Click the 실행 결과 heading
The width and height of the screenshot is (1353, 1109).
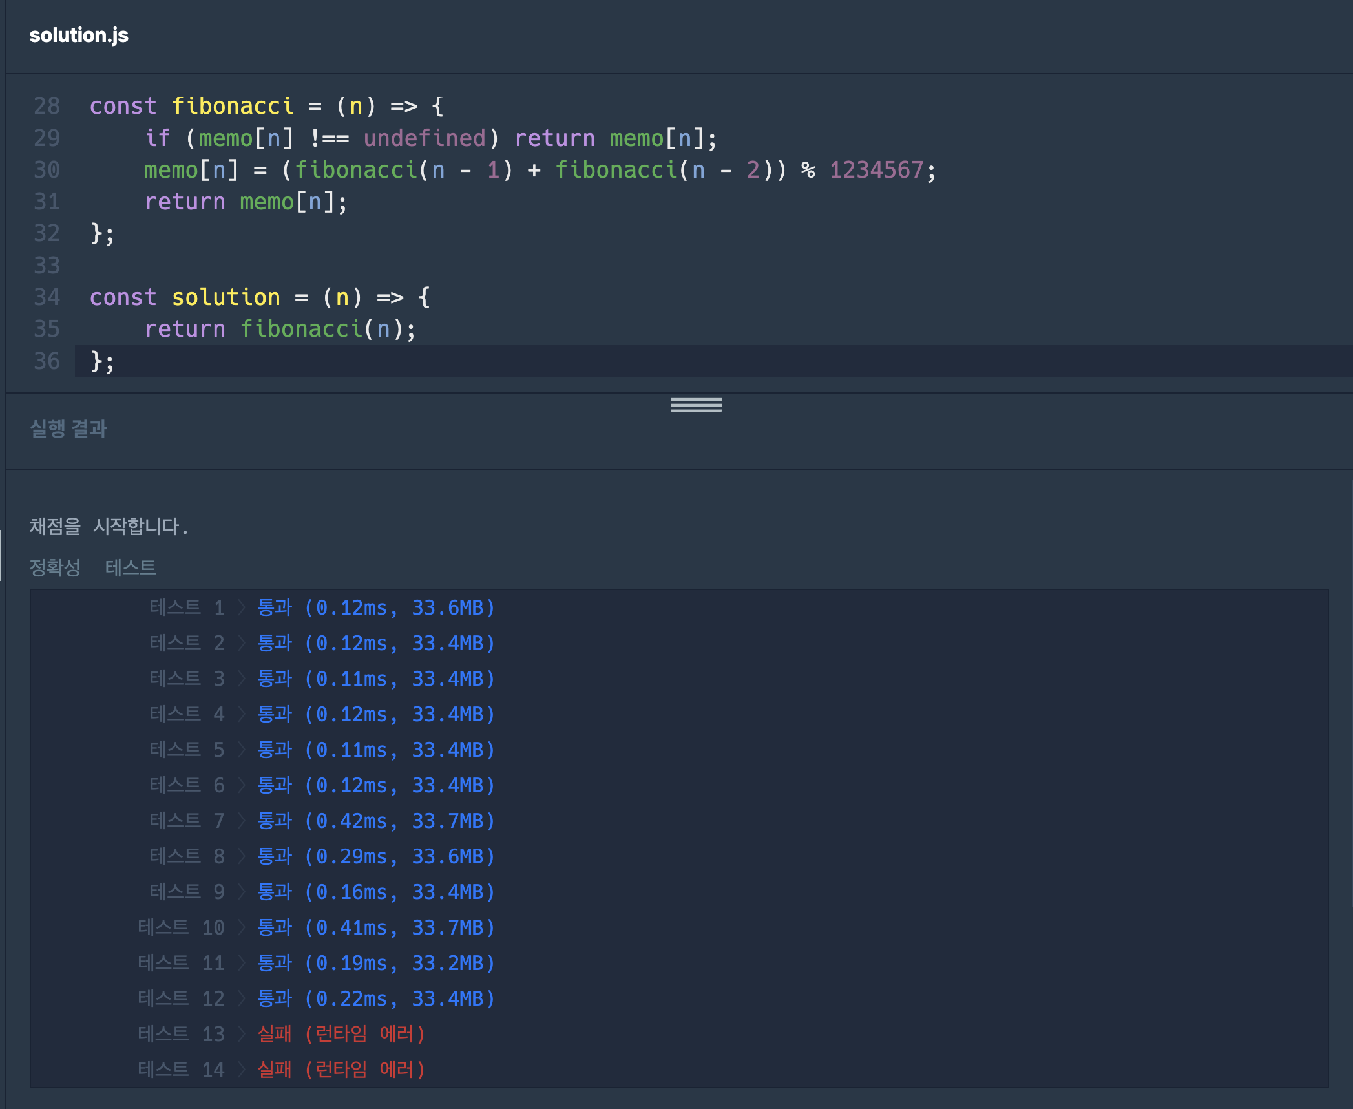[x=68, y=428]
